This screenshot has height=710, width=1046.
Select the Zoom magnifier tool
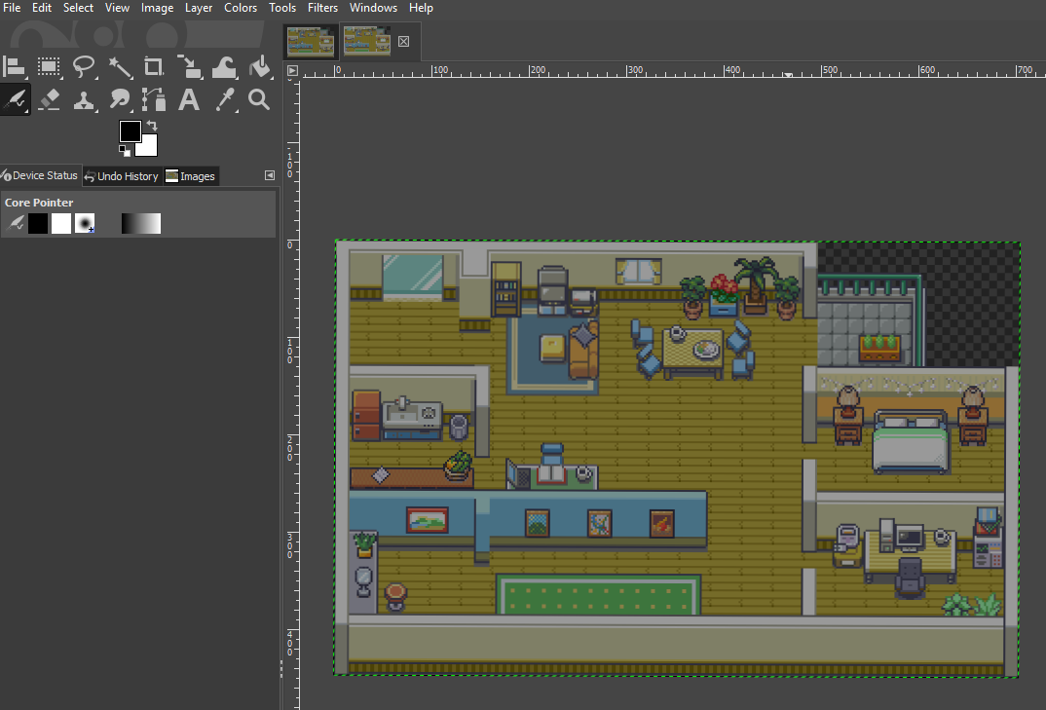coord(257,99)
